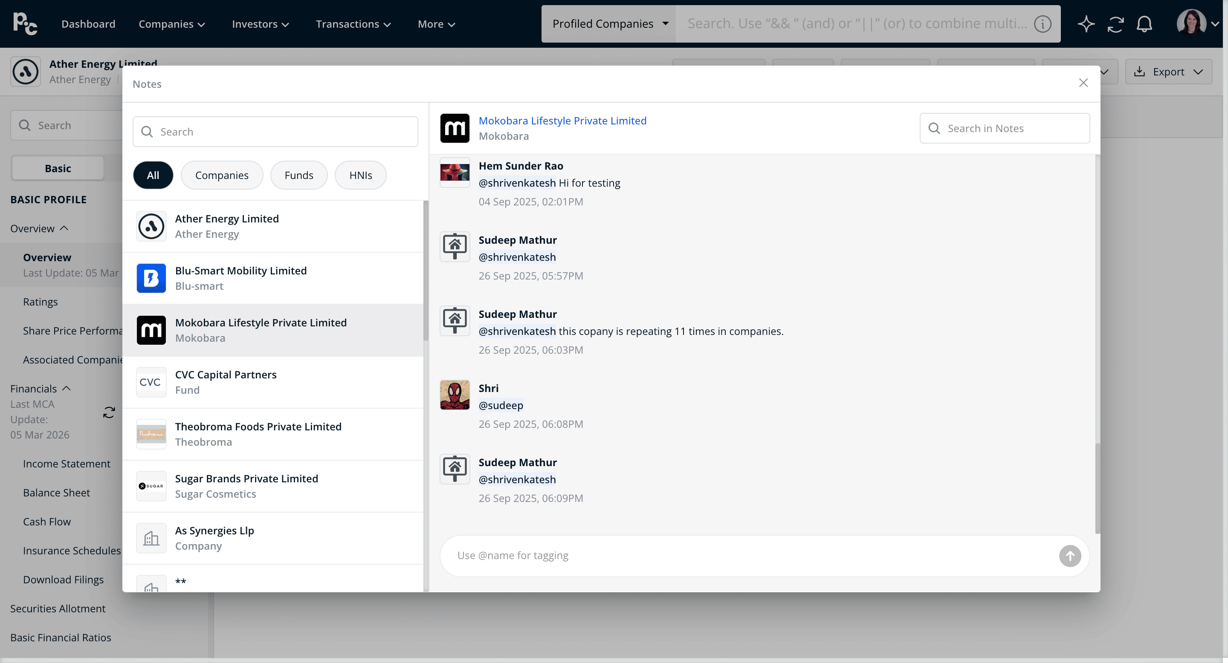The height and width of the screenshot is (663, 1228).
Task: Open Cash Flow in sidebar
Action: 47,522
